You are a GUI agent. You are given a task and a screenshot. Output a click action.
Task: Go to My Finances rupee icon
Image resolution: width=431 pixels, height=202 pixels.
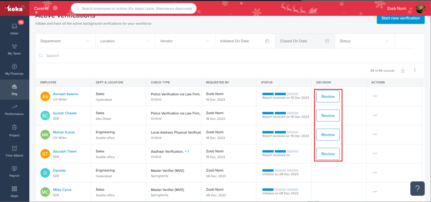14,67
